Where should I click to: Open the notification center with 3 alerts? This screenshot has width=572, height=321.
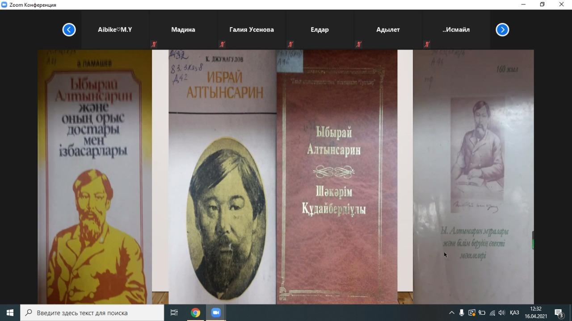[559, 313]
